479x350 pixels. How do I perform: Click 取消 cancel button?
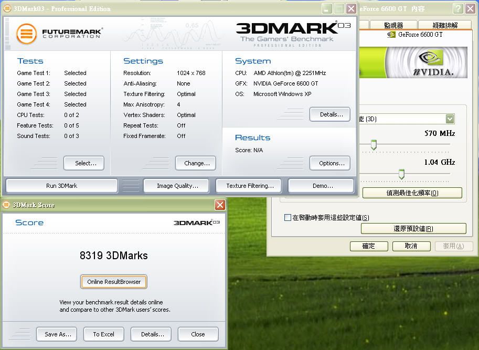[x=411, y=246]
